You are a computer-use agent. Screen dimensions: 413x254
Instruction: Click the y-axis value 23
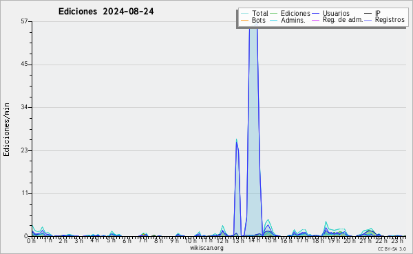(x=24, y=150)
